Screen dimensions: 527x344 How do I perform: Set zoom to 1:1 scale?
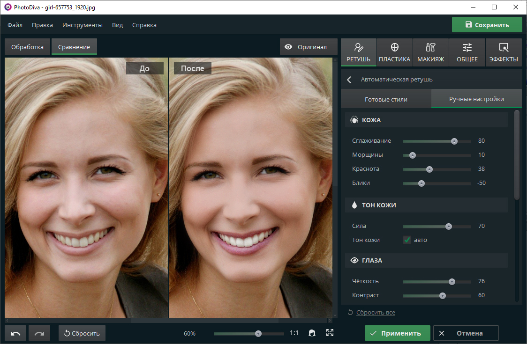pyautogui.click(x=294, y=333)
